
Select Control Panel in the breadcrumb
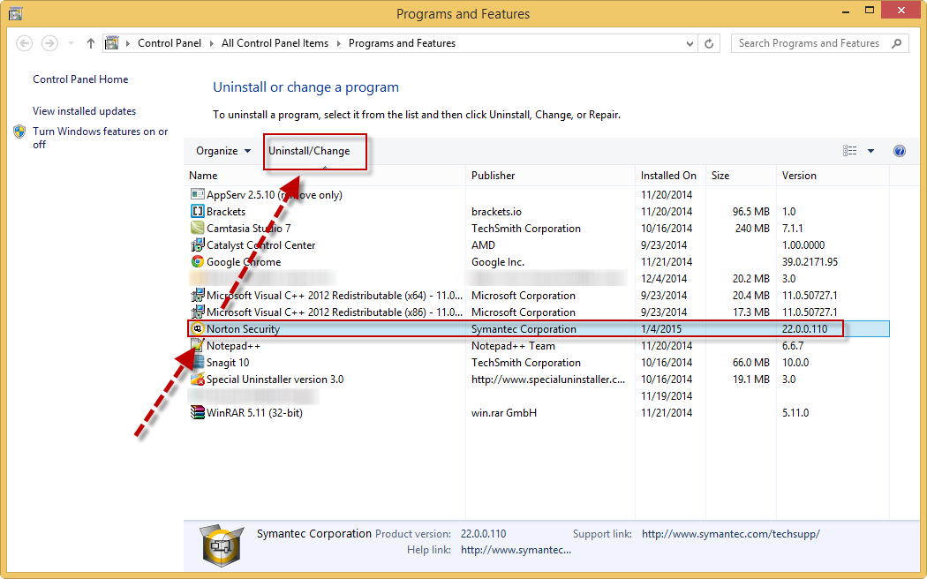tap(170, 43)
